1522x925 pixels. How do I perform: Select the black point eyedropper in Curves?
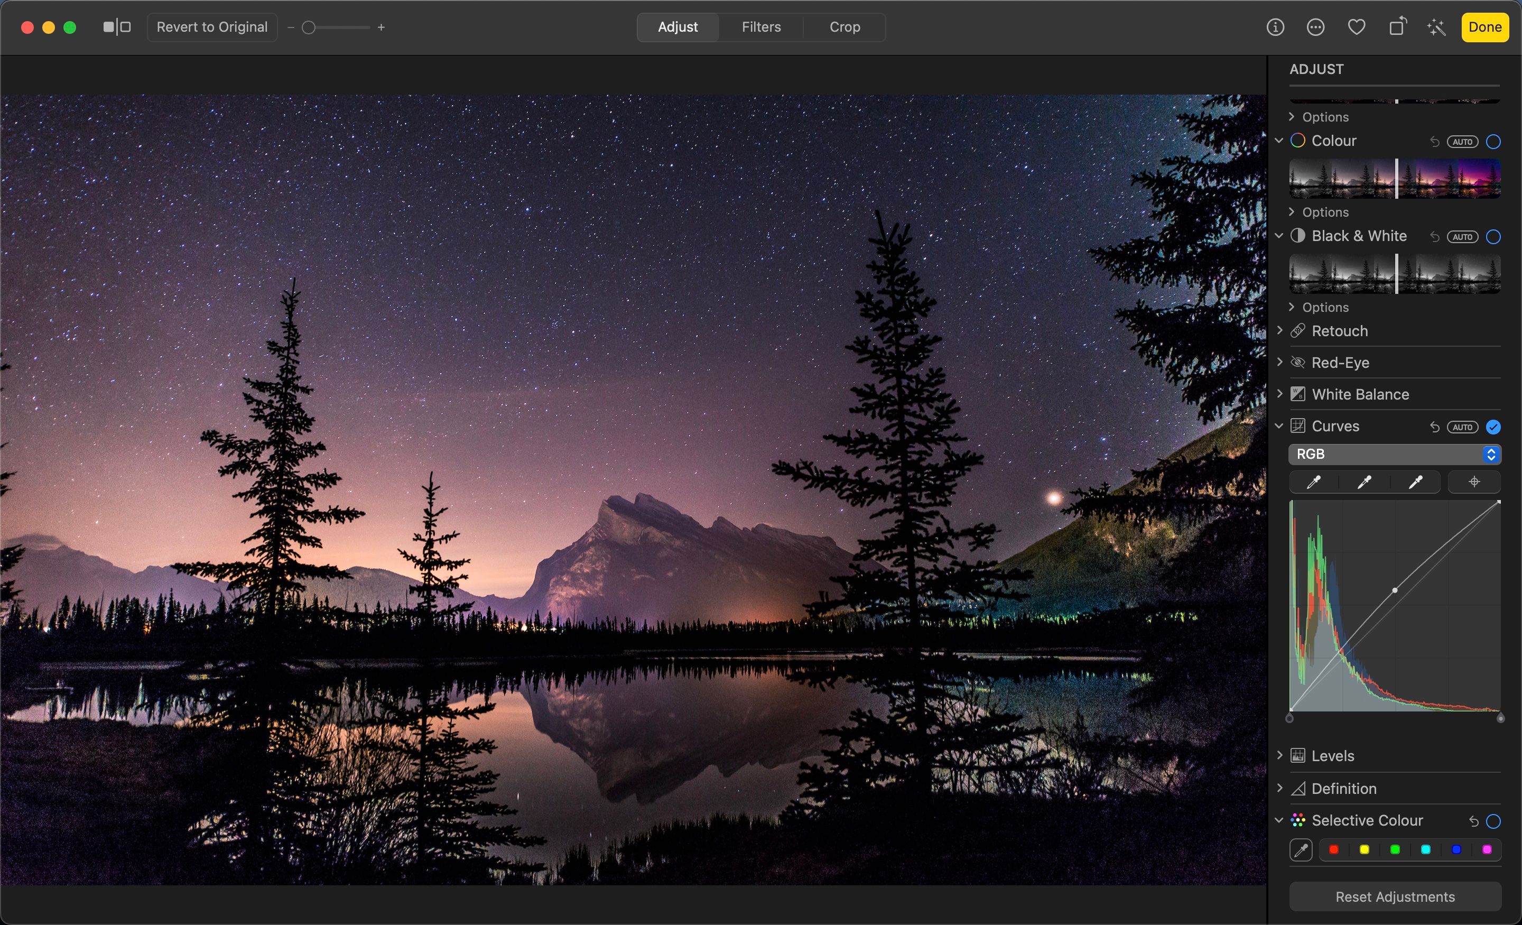pos(1313,482)
